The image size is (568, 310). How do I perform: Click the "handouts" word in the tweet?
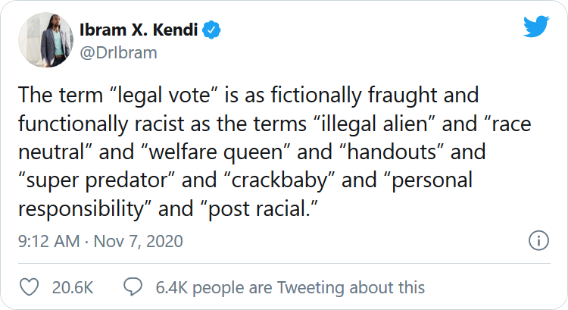[x=392, y=152]
